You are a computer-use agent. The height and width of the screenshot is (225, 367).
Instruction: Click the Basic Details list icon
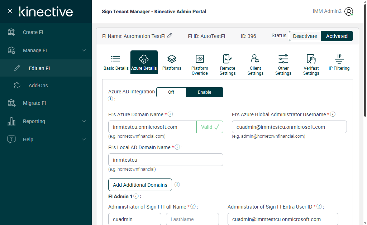115,59
